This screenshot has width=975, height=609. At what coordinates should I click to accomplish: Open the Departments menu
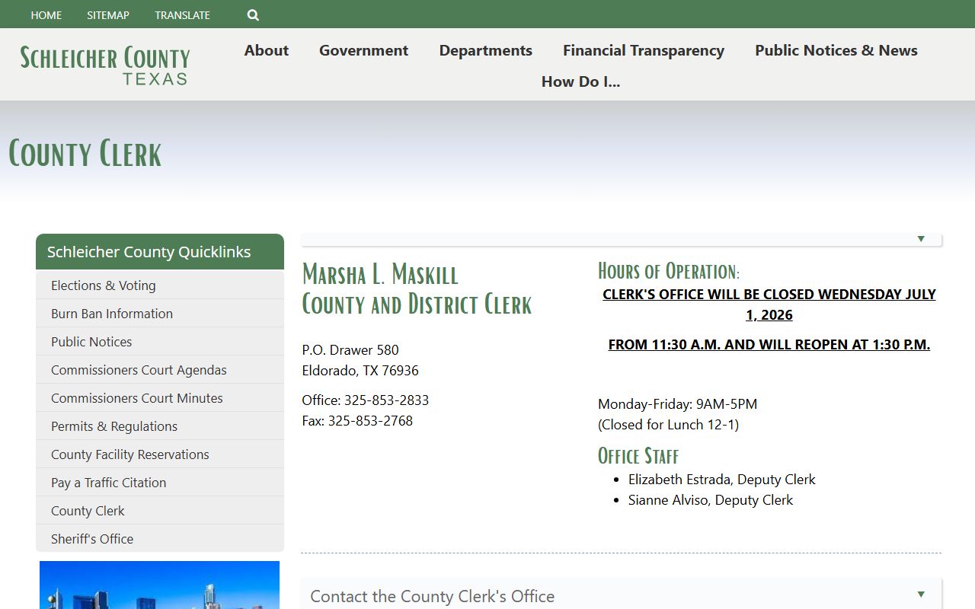tap(485, 50)
